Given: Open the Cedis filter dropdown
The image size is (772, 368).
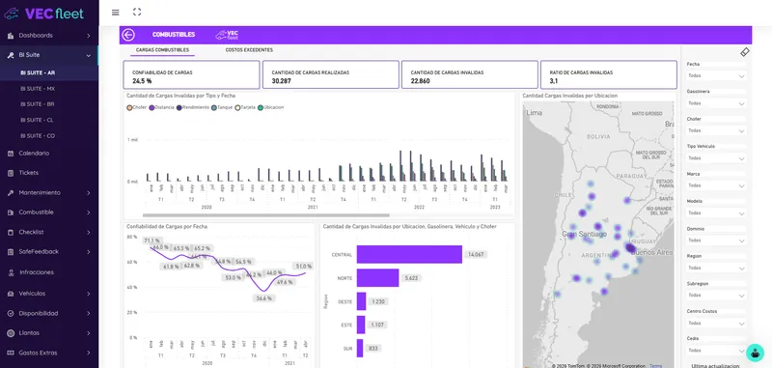Looking at the screenshot, I should tap(716, 351).
